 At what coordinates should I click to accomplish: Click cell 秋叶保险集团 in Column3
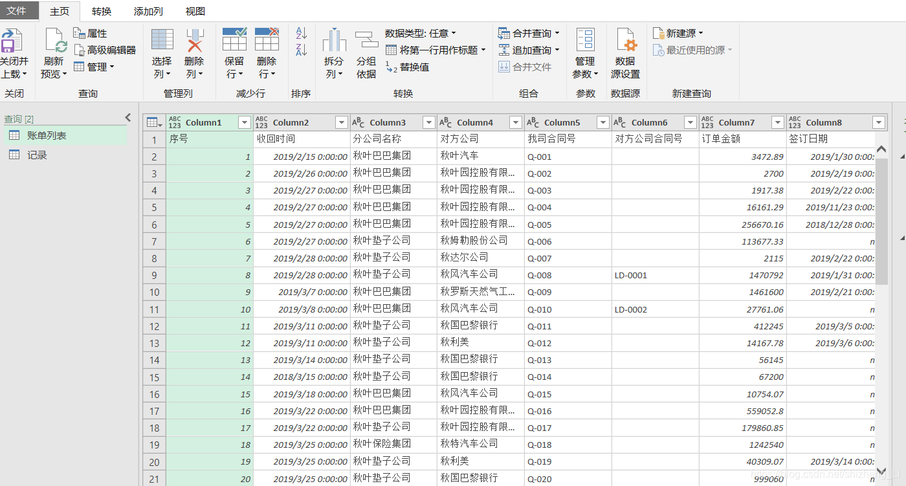(x=393, y=444)
